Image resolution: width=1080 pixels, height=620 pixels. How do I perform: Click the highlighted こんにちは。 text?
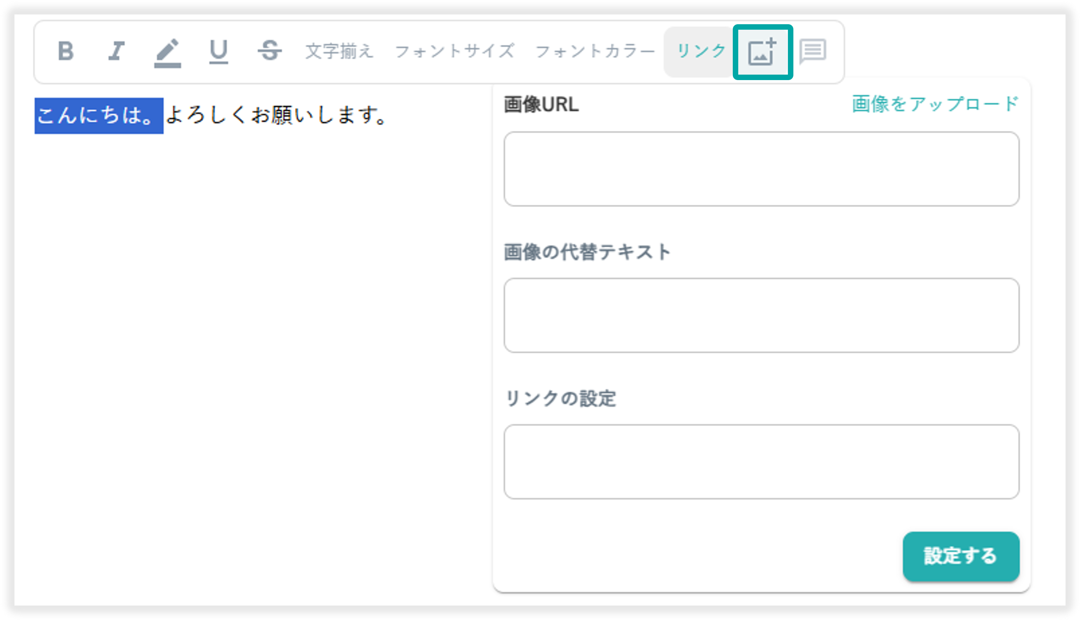coord(99,116)
